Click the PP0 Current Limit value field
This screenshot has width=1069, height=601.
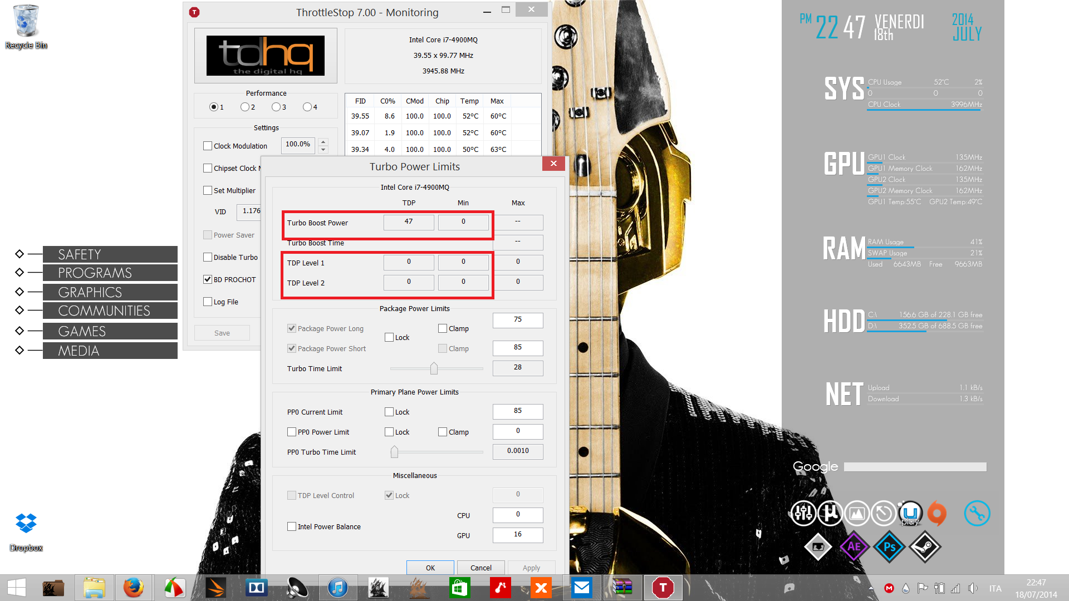(518, 411)
